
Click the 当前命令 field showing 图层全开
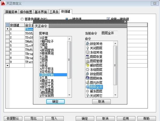click(109, 33)
